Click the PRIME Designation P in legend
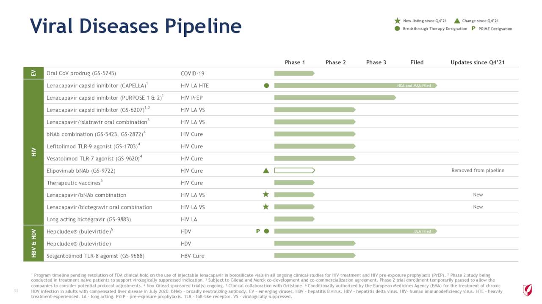Screen dimensions: 542x304 click(473, 29)
